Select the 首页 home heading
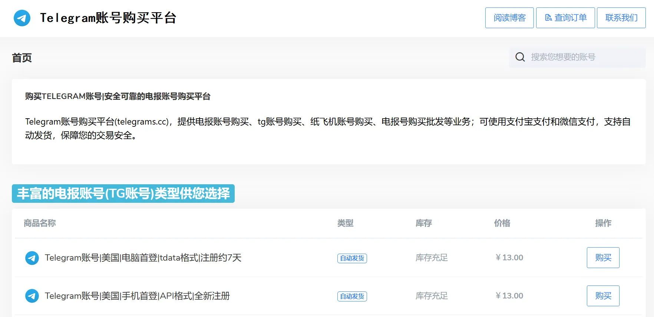The image size is (654, 317). click(x=22, y=58)
